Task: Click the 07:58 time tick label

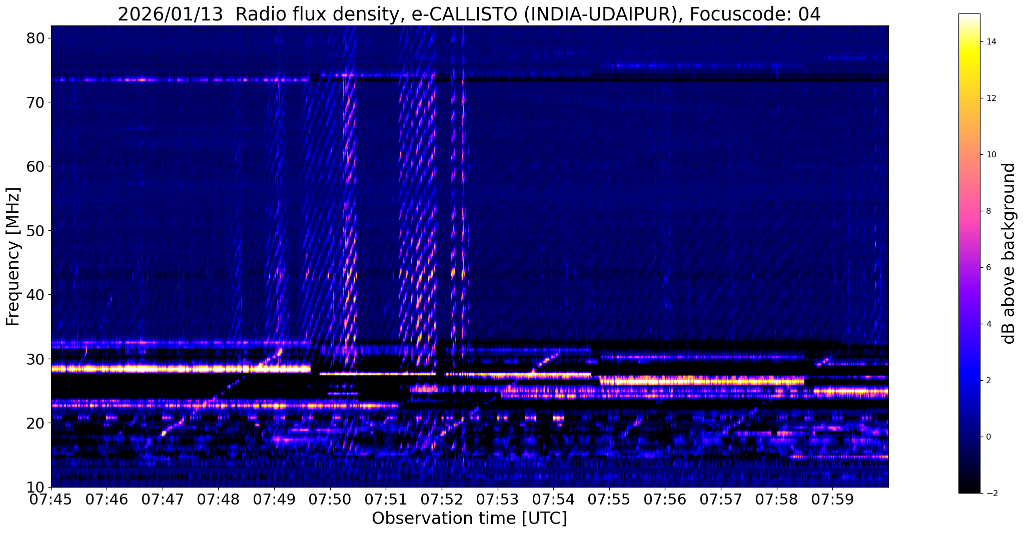Action: click(776, 499)
